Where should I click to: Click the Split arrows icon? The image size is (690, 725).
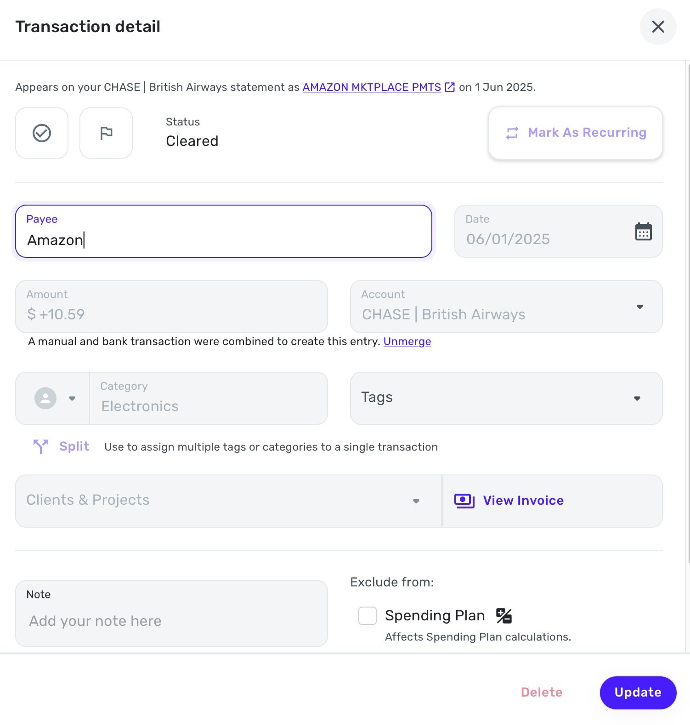tap(41, 446)
